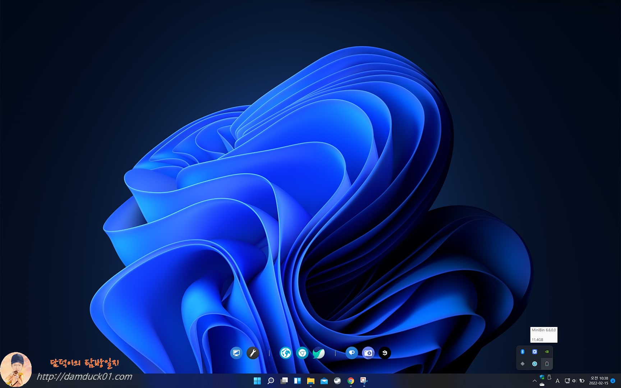The width and height of the screenshot is (621, 388).
Task: Open NVIDIA settings from tray overflow
Action: click(547, 352)
